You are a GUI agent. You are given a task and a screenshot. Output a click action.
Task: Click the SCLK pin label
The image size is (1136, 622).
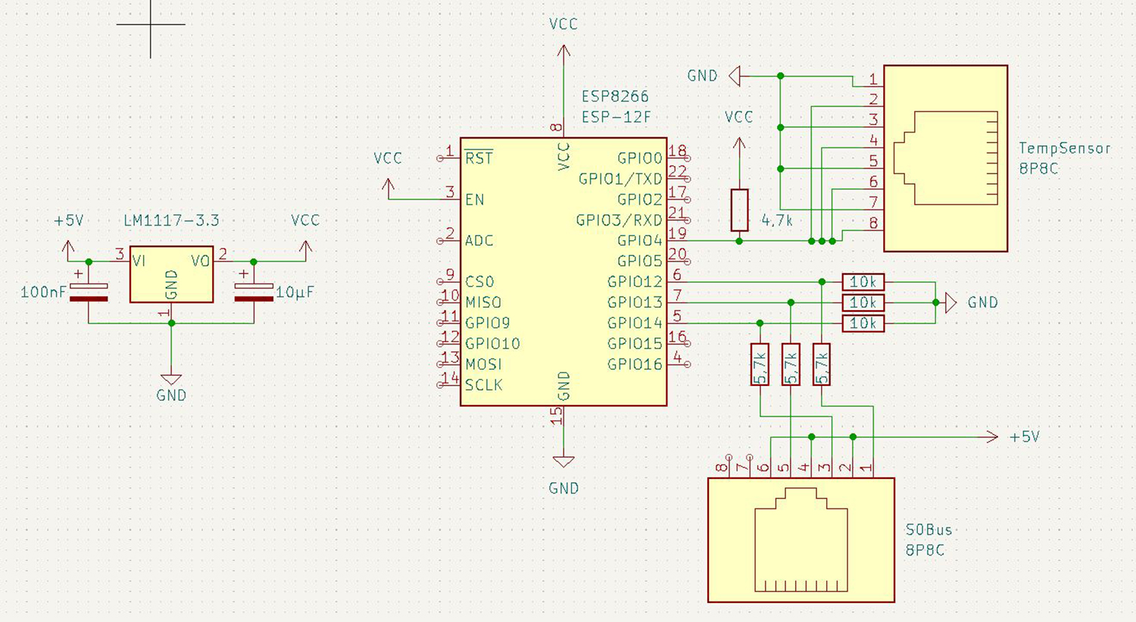(483, 385)
